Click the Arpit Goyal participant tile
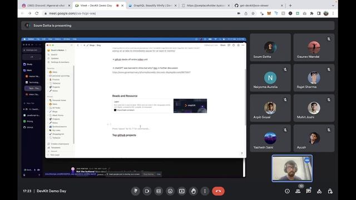356x200 pixels. (x=270, y=108)
